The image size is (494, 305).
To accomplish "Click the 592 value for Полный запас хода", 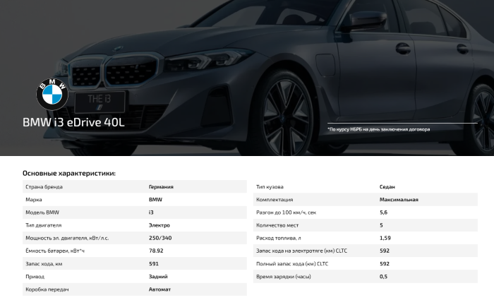I will click(385, 264).
